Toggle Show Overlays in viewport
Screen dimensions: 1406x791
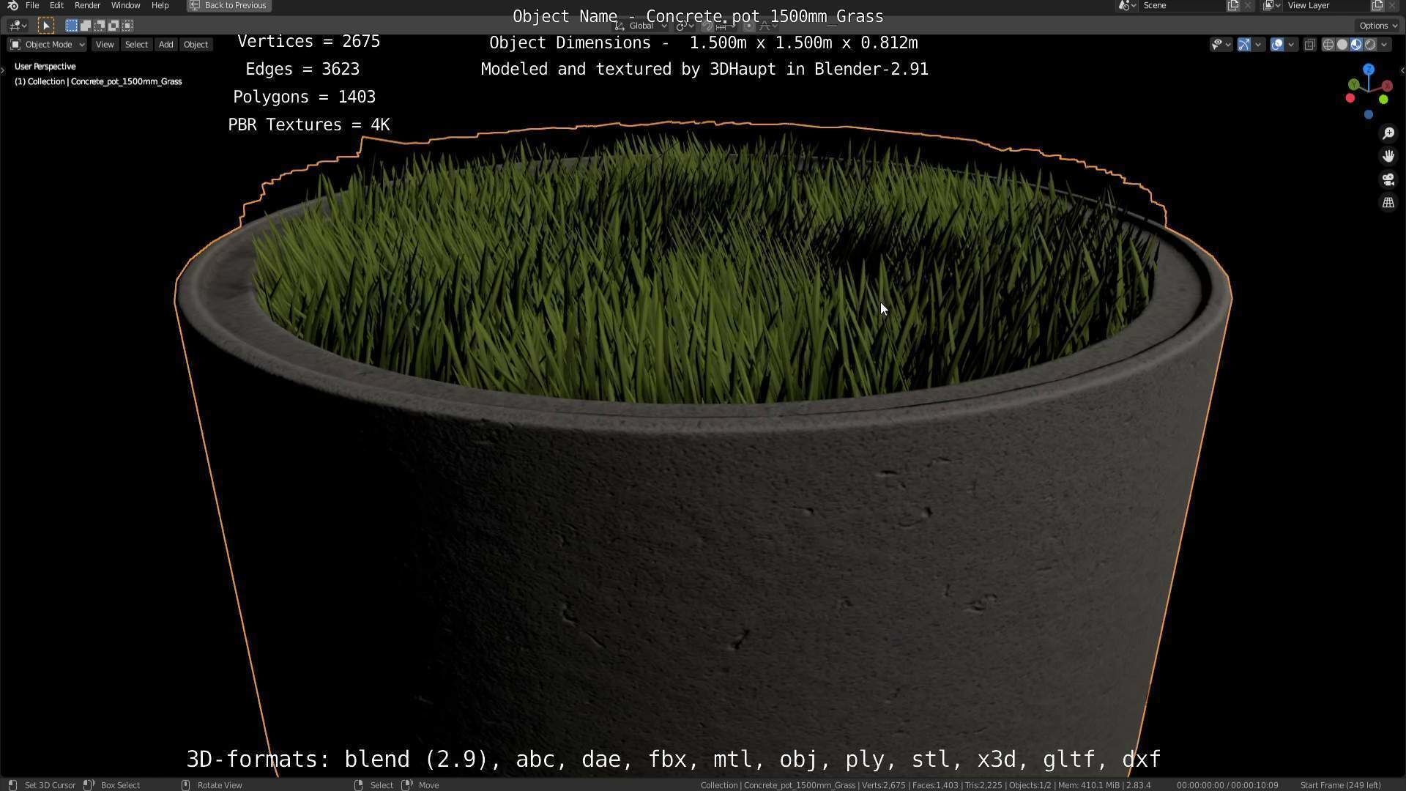(1276, 45)
